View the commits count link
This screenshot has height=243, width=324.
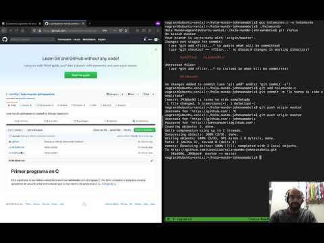click(21, 122)
